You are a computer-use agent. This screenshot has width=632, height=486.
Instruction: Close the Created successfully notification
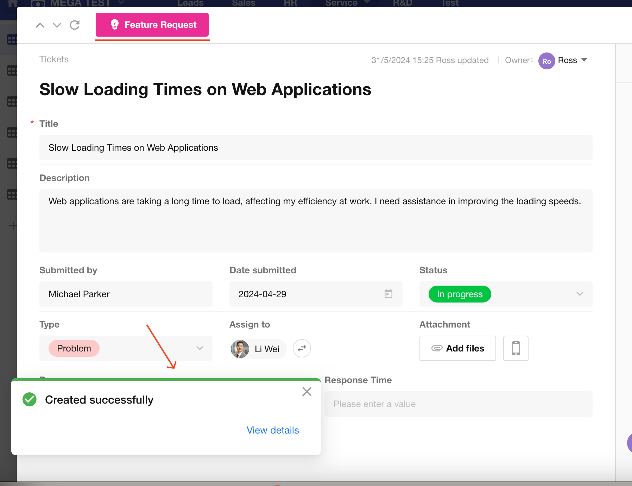tap(306, 392)
